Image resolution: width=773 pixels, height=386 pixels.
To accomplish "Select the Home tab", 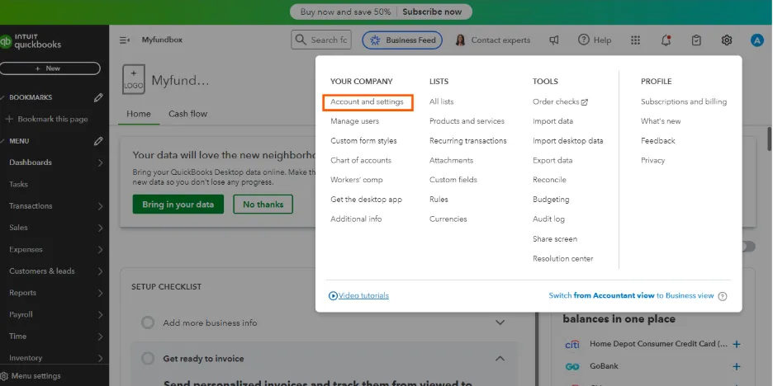I will click(139, 114).
